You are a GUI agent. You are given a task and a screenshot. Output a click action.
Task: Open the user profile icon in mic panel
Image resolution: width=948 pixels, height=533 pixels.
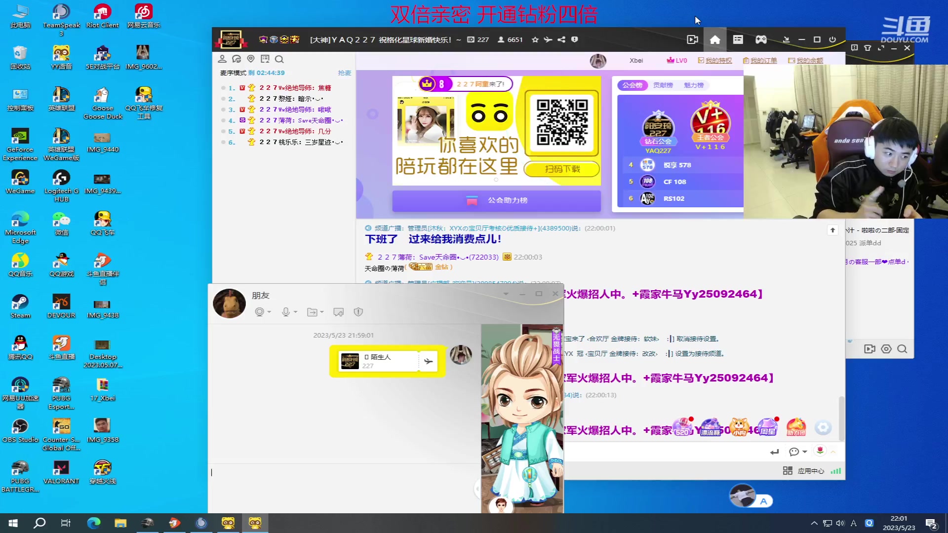(x=223, y=59)
